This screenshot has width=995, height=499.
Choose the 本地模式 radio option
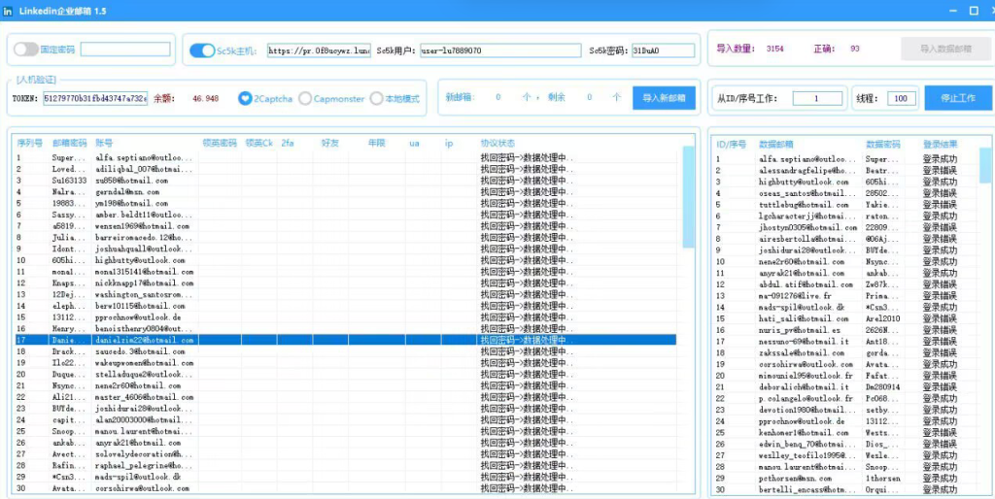[x=376, y=98]
